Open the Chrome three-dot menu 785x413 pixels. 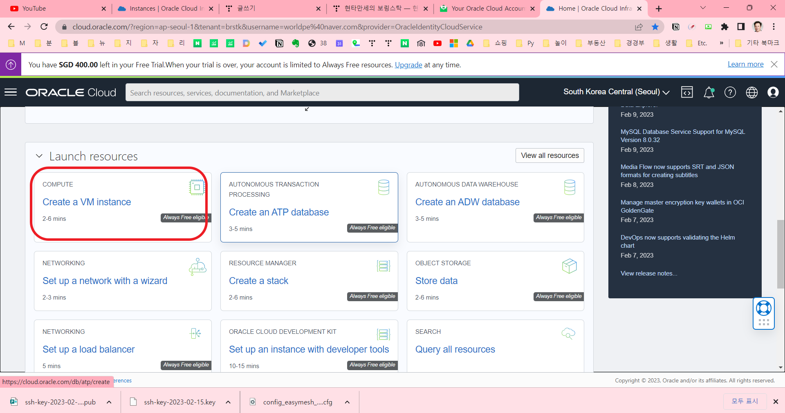pyautogui.click(x=774, y=27)
